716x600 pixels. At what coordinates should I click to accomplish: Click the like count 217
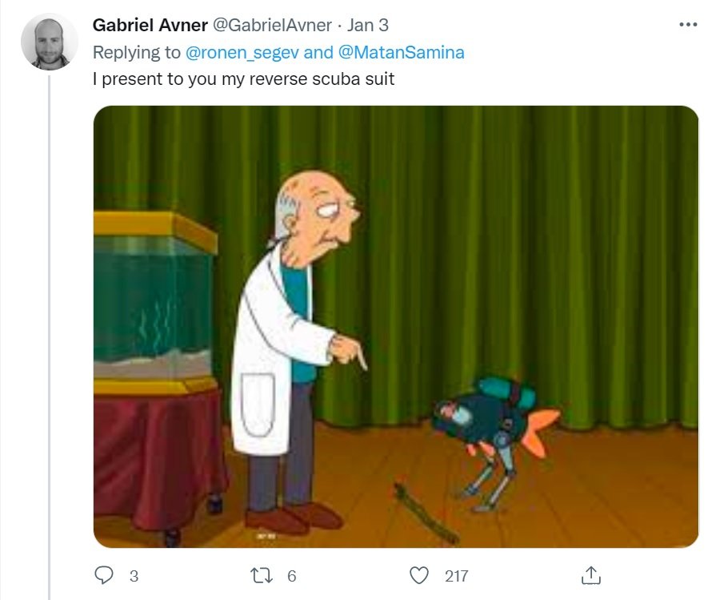click(457, 576)
